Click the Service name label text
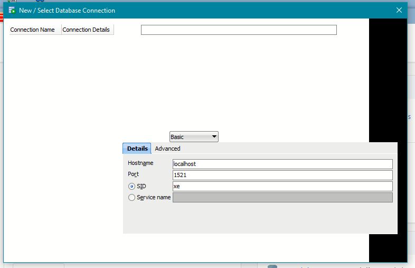415x268 pixels. tap(154, 198)
